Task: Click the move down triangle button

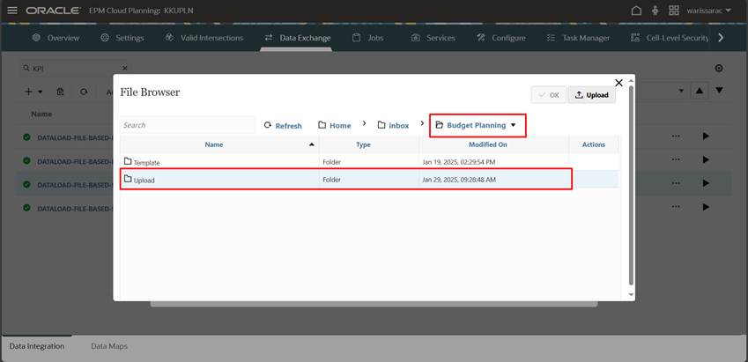Action: 720,90
